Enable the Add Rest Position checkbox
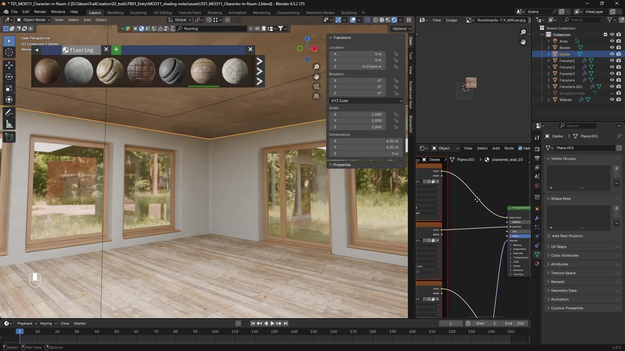This screenshot has width=625, height=351. pyautogui.click(x=548, y=236)
